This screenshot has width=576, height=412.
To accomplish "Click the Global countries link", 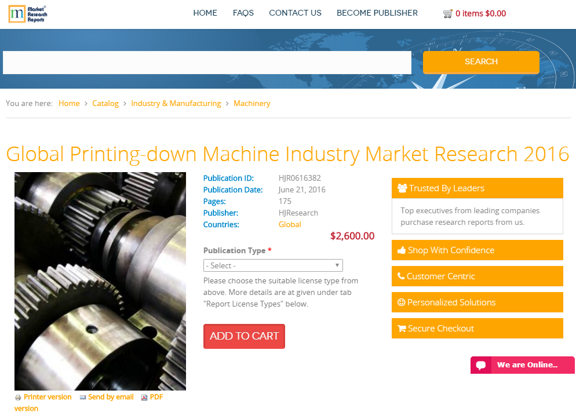I will tap(290, 224).
